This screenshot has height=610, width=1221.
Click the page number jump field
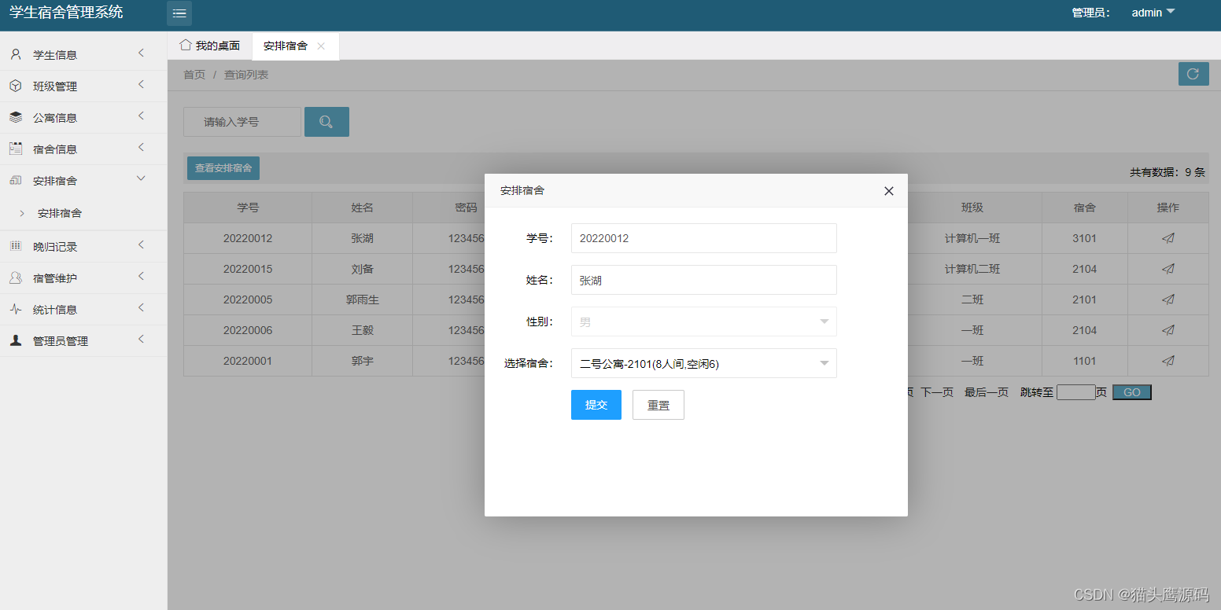(x=1076, y=392)
